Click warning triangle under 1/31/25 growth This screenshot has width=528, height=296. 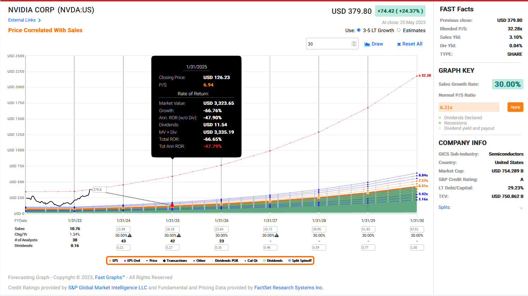coord(179,235)
